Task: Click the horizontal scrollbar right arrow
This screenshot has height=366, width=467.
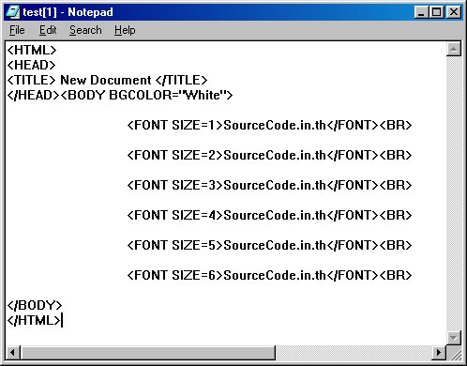Action: tap(439, 353)
